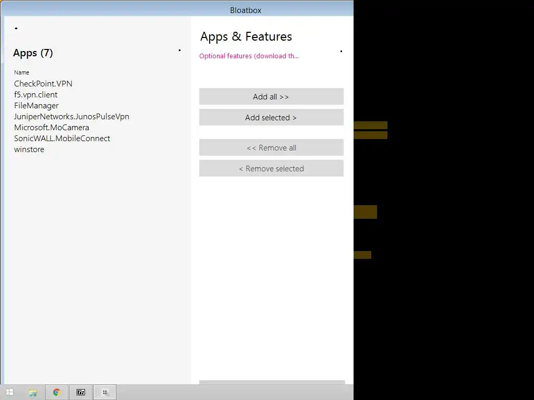
Task: Open File Explorer from the taskbar
Action: pos(33,393)
